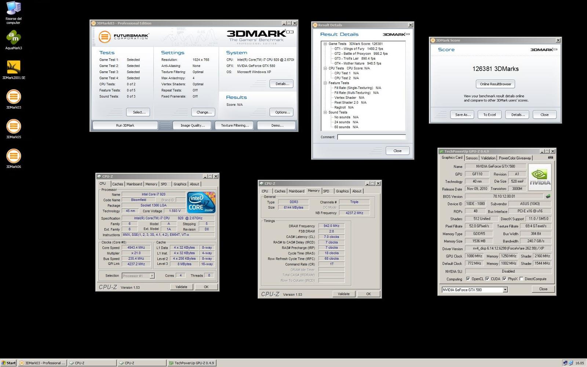The height and width of the screenshot is (367, 587).
Task: Click the Demo... button in 3DMark03
Action: pyautogui.click(x=277, y=126)
